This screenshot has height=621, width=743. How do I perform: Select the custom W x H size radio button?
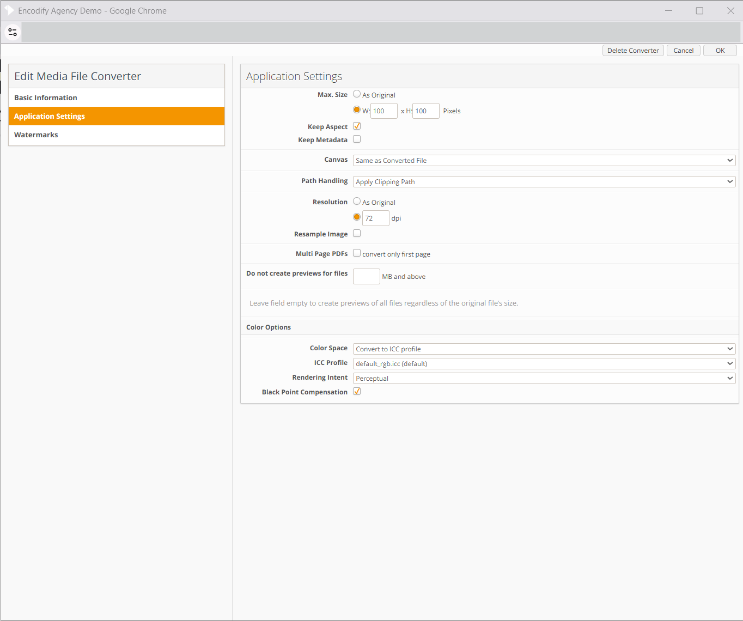pos(357,109)
